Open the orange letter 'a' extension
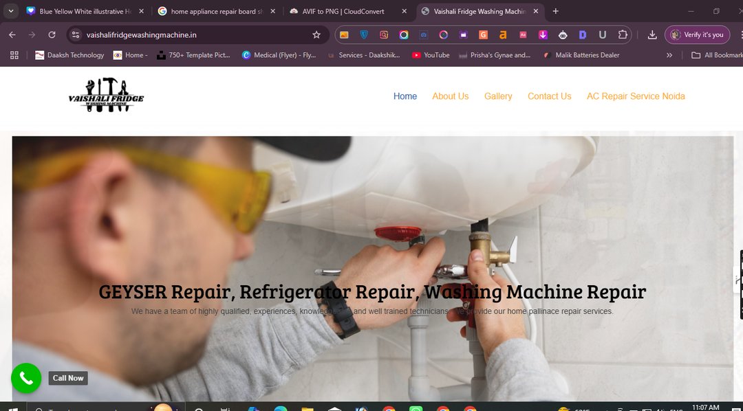 point(503,34)
